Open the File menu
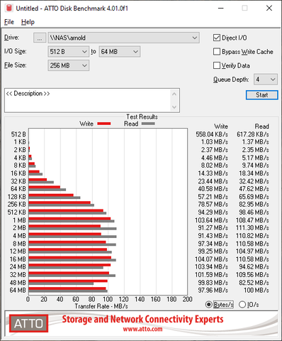 tap(9, 22)
